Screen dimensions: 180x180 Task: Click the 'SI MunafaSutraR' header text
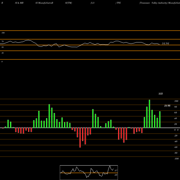click(x=44, y=3)
